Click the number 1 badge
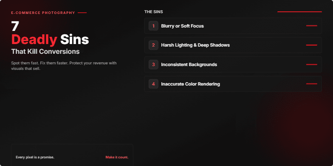 (153, 26)
